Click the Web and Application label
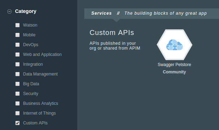This screenshot has height=130, width=219. click(42, 55)
